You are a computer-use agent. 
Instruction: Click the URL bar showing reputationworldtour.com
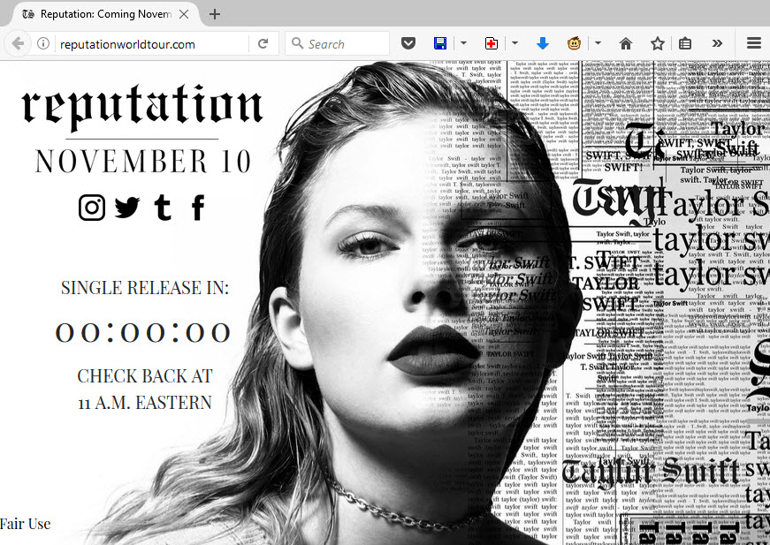coord(152,44)
